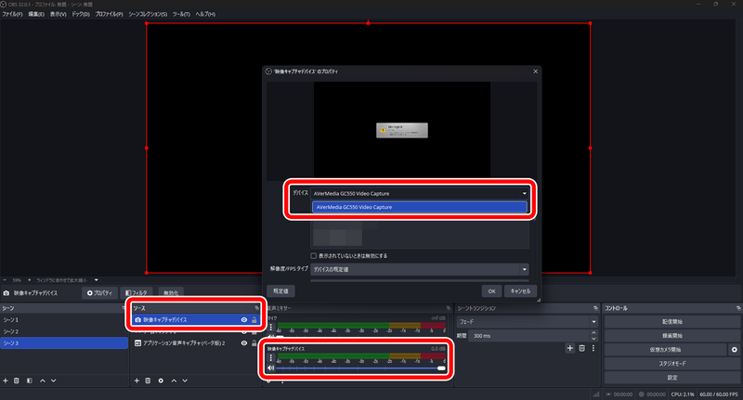Open the ドック menu

(81, 14)
